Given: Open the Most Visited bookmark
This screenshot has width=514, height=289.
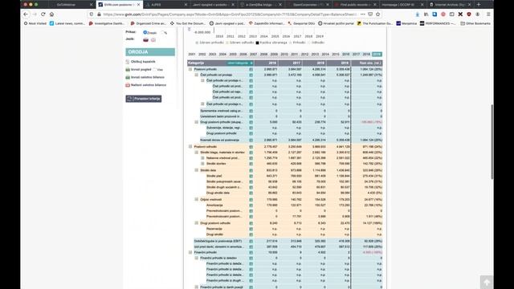Looking at the screenshot, I should [x=35, y=23].
